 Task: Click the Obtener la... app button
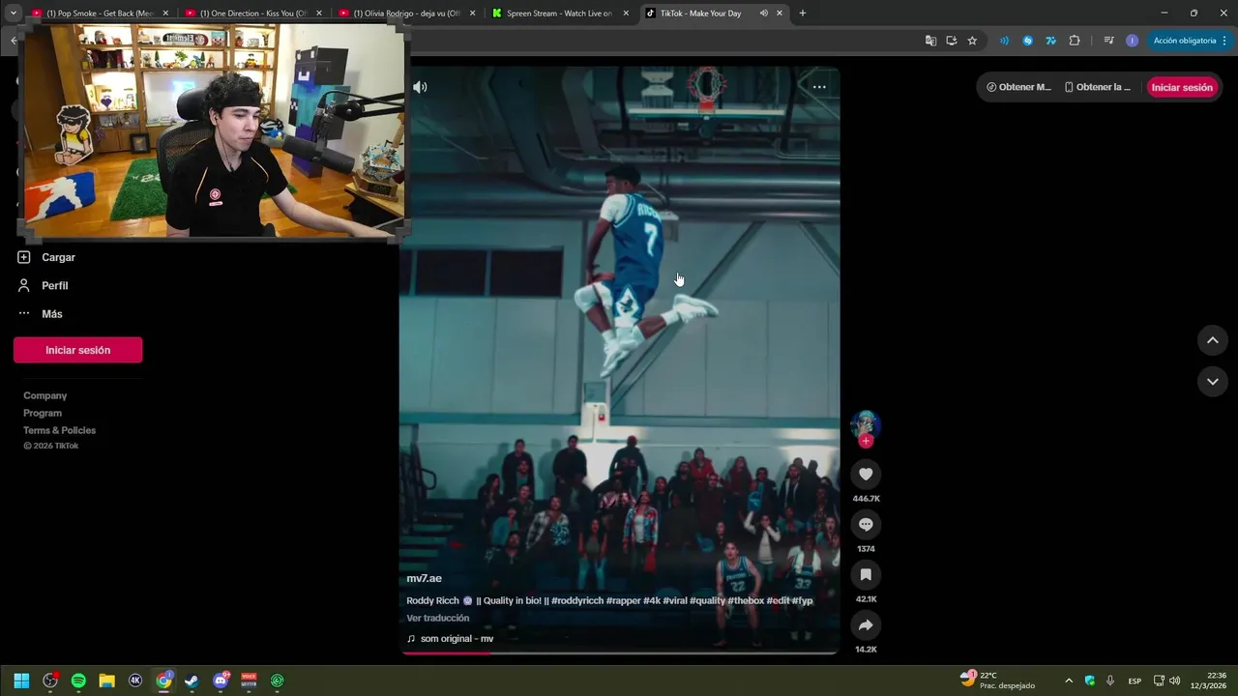tap(1098, 87)
